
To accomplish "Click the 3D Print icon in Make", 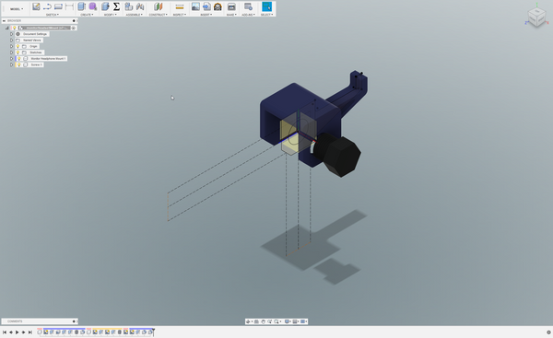I will coord(231,6).
